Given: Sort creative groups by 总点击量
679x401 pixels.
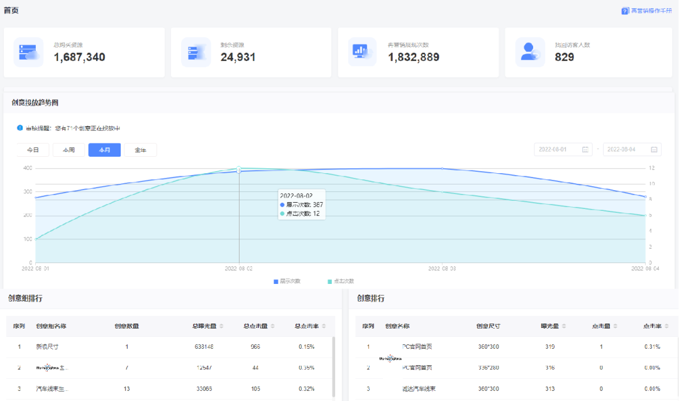Looking at the screenshot, I should coord(273,326).
